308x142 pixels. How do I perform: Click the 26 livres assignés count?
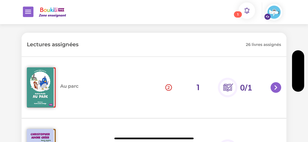263,45
